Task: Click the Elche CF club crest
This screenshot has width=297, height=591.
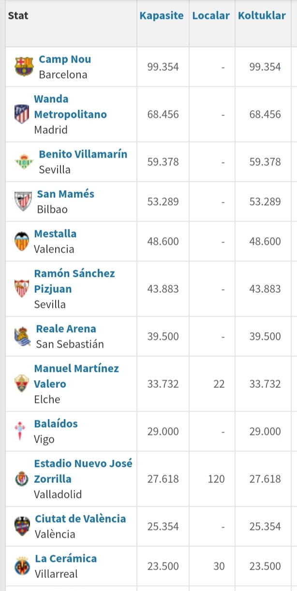Action: [22, 384]
